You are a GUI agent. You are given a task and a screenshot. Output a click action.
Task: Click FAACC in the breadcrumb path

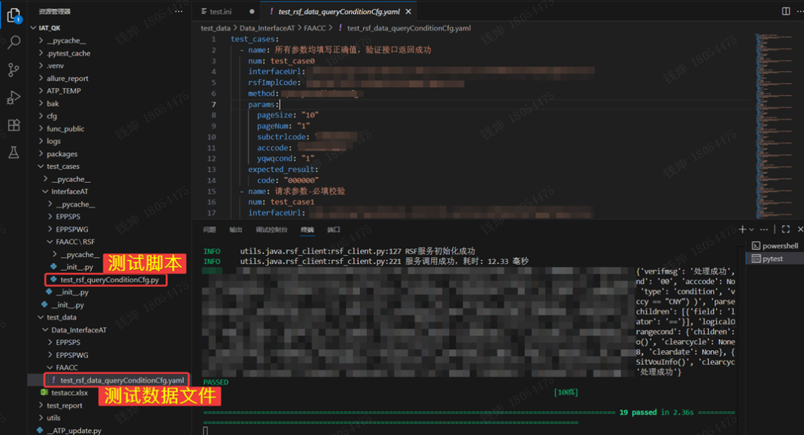(x=314, y=28)
